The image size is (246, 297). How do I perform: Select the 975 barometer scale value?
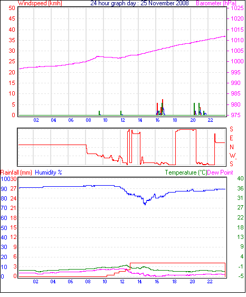click(235, 115)
